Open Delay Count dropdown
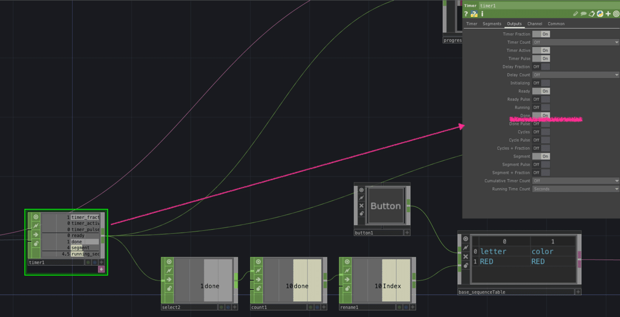 (576, 75)
